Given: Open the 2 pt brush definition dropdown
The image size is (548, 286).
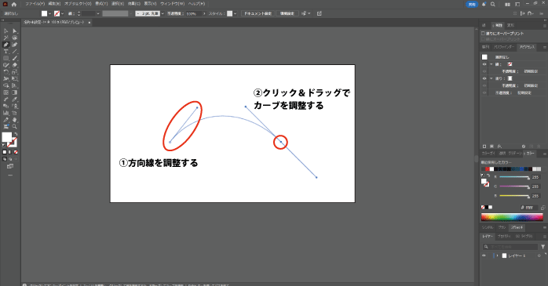Looking at the screenshot, I should tap(163, 13).
